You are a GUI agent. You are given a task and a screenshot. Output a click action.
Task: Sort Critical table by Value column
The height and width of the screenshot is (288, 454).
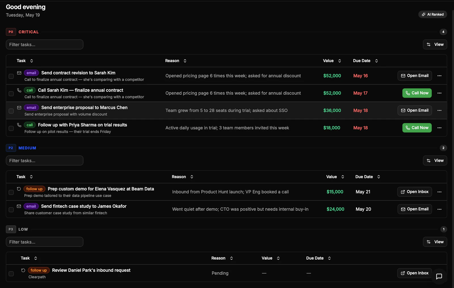point(332,61)
